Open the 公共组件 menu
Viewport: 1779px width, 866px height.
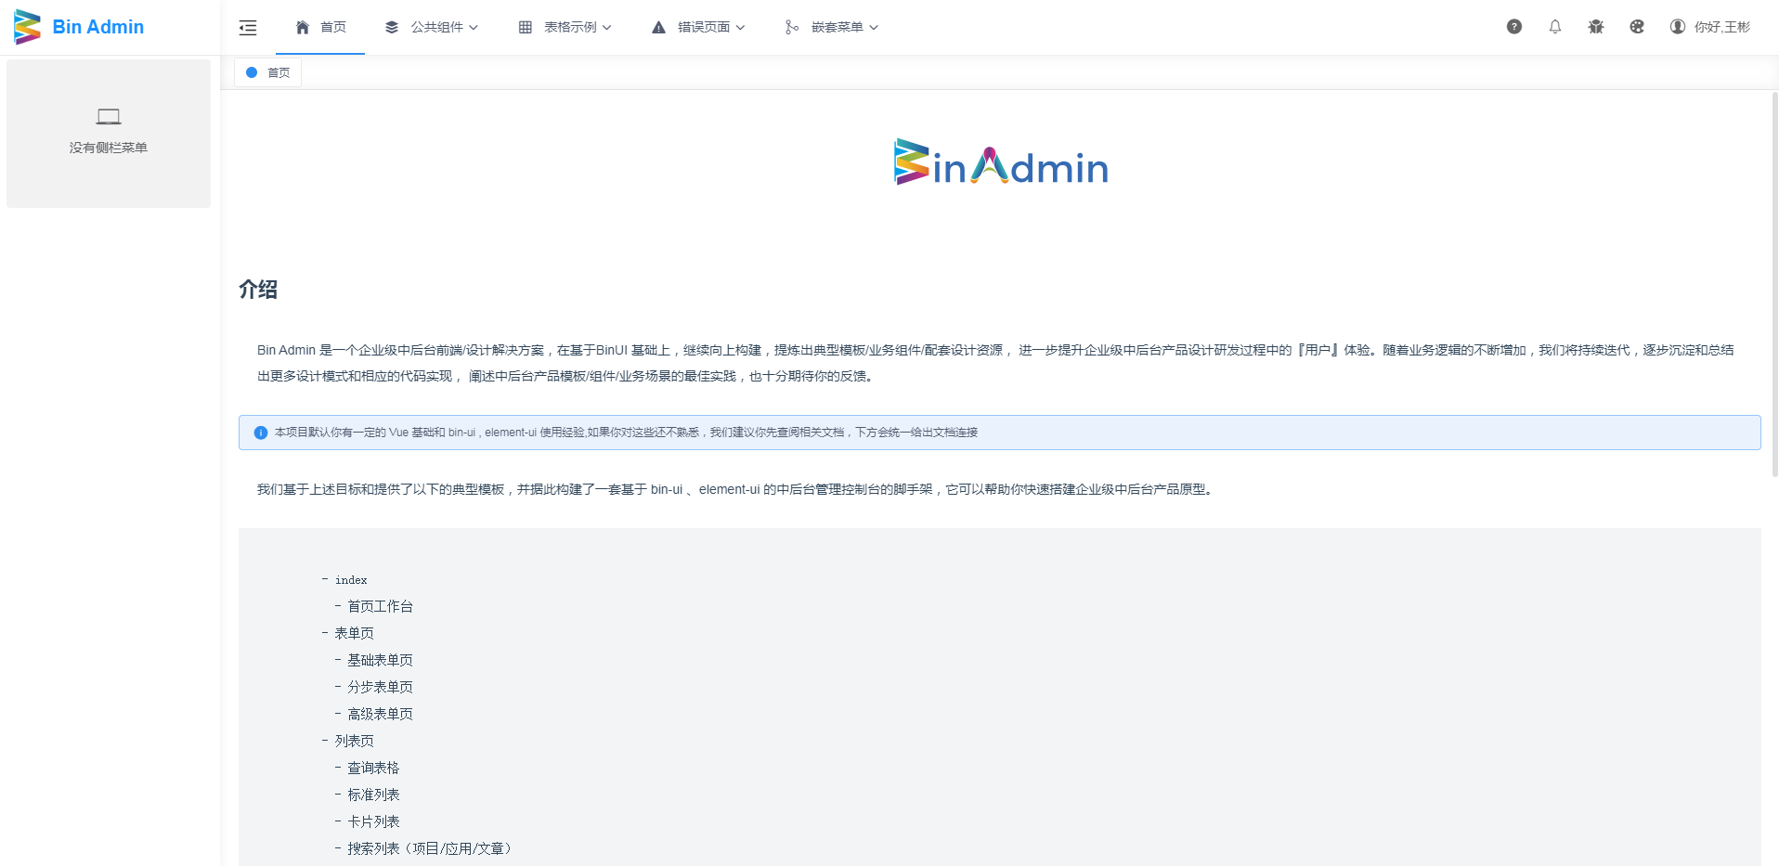click(432, 27)
